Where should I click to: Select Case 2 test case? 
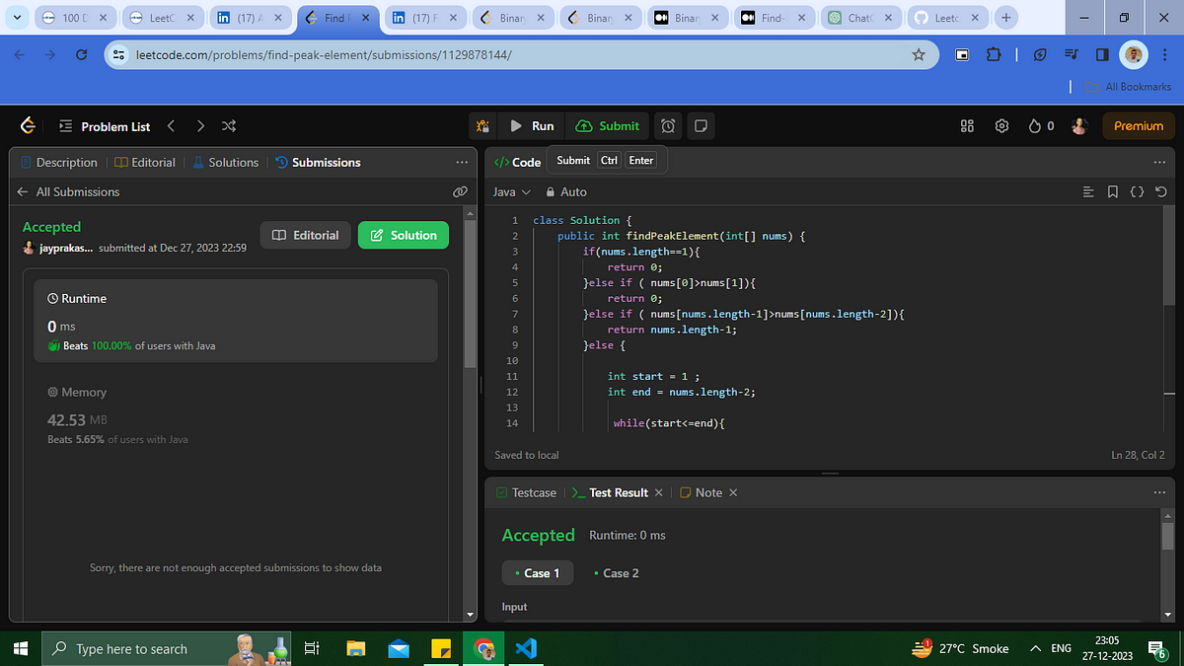tap(615, 572)
